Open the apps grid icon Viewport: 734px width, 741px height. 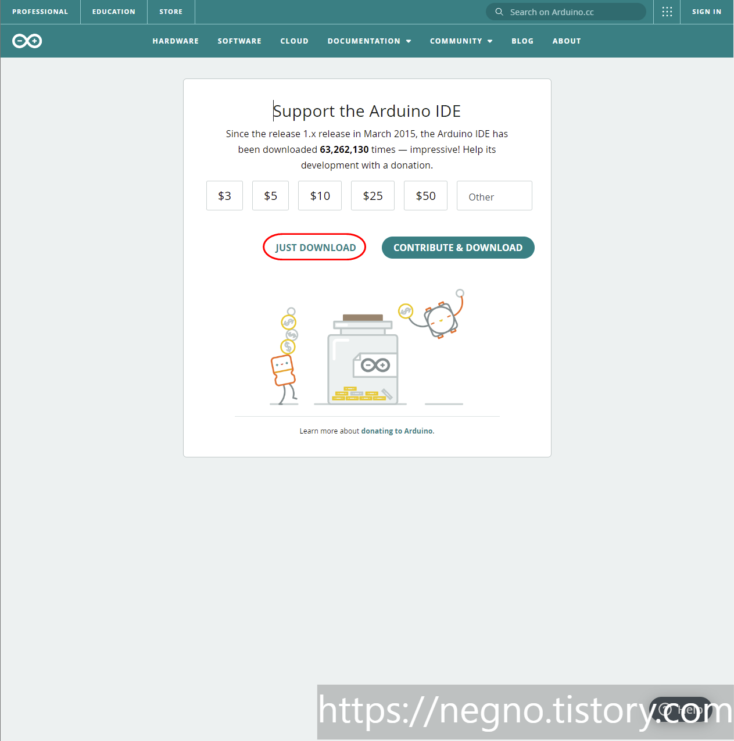pos(667,12)
